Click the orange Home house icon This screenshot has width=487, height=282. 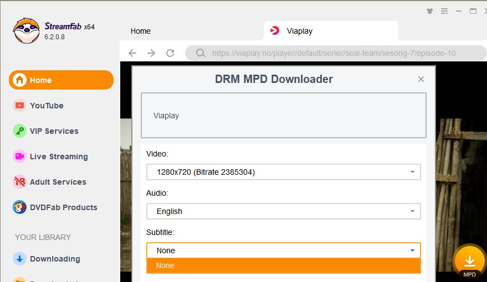coord(19,80)
